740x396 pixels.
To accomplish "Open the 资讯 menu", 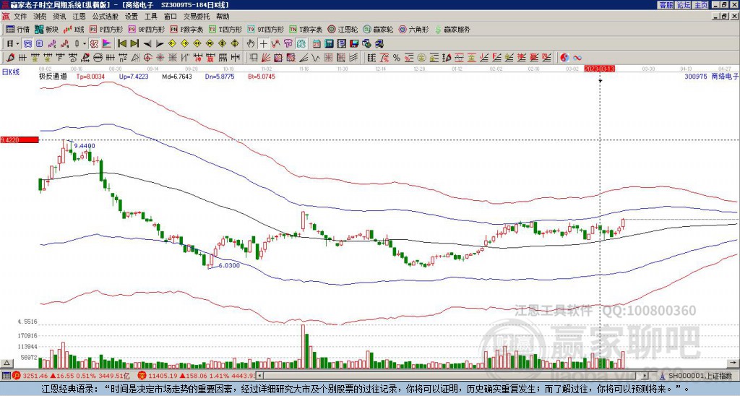I will tap(59, 17).
